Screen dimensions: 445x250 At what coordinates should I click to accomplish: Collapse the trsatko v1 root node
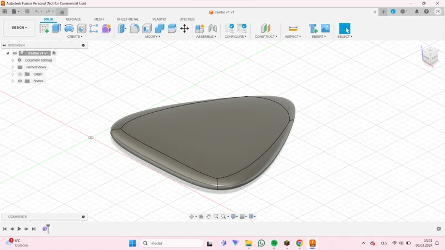point(8,53)
